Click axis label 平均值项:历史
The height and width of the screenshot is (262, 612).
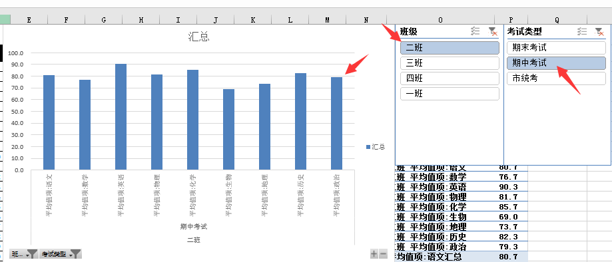[300, 196]
